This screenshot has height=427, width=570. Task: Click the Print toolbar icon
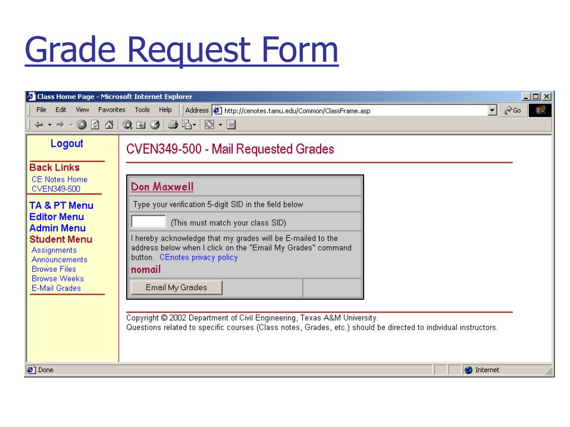173,125
